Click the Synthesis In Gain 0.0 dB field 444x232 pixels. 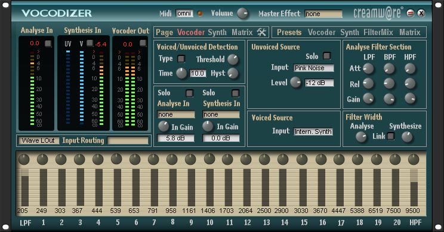221,138
